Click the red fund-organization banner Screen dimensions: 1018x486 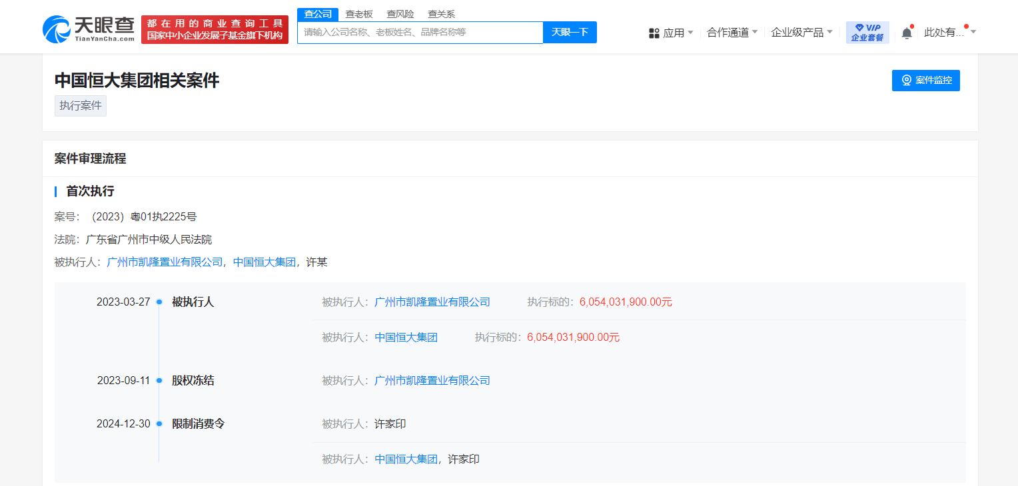[215, 29]
